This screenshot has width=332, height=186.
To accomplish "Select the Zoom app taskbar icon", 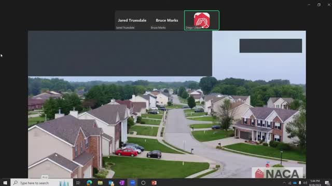I will click(133, 183).
